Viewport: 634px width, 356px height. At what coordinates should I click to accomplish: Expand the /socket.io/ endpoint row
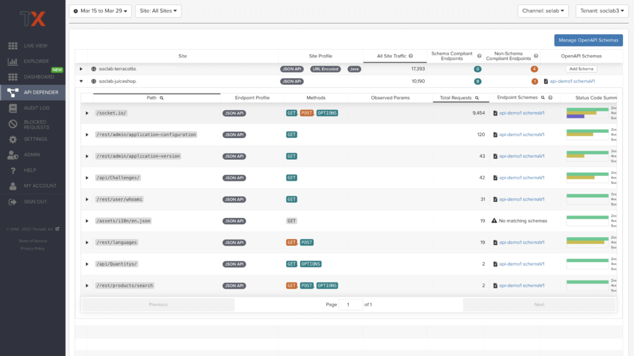pos(87,113)
